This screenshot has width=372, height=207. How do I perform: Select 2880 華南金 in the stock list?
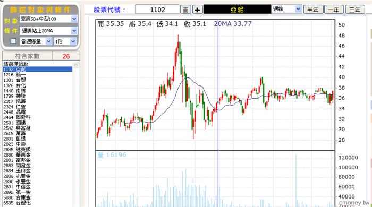click(x=38, y=154)
